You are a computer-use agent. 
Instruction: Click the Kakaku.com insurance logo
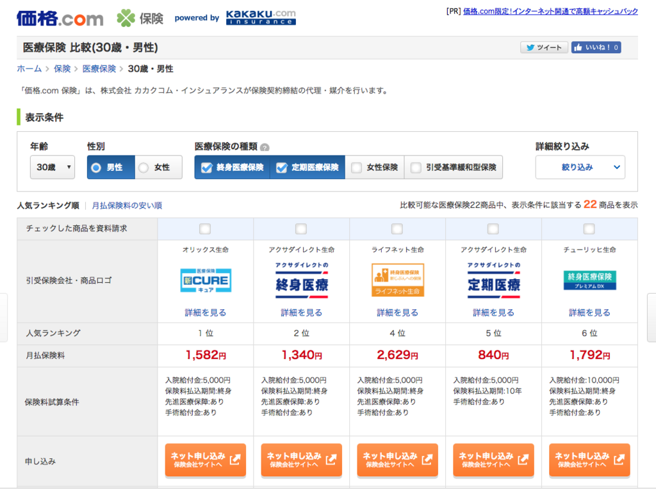tap(261, 17)
